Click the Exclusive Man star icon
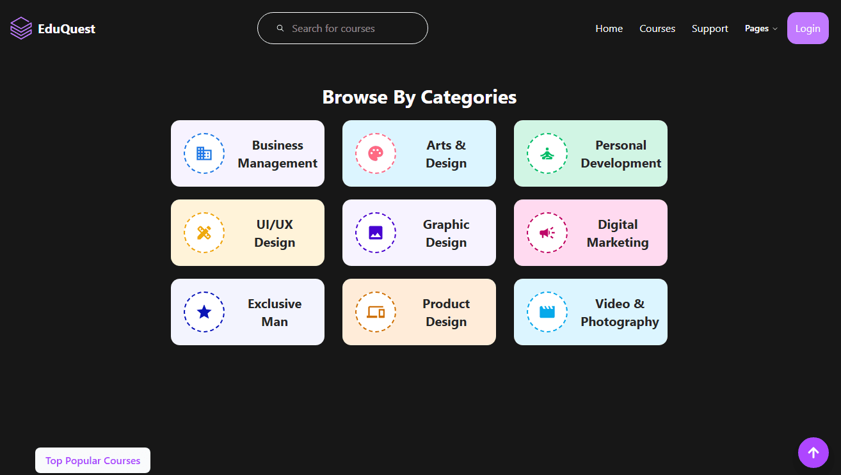 tap(204, 312)
